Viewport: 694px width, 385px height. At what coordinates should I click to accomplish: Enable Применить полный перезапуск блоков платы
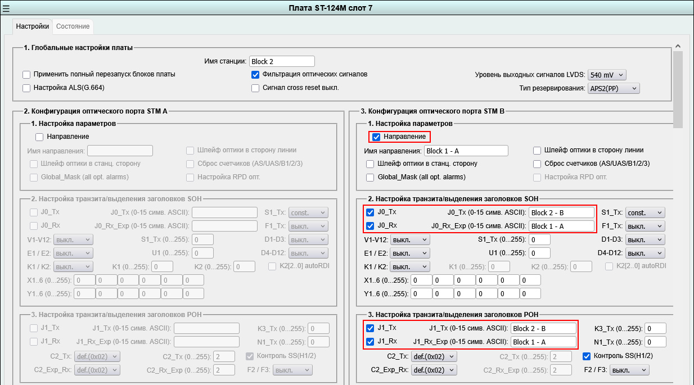coord(26,75)
